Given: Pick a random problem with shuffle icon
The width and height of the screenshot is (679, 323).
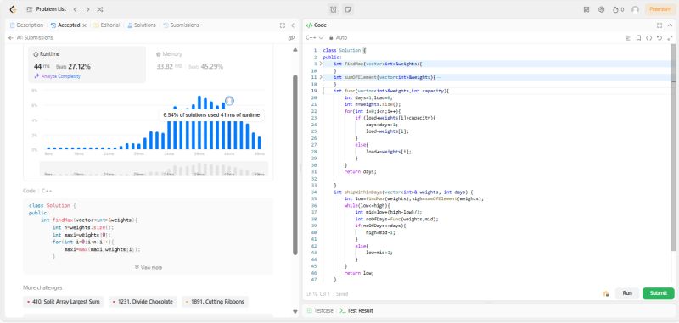Looking at the screenshot, I should click(x=100, y=9).
